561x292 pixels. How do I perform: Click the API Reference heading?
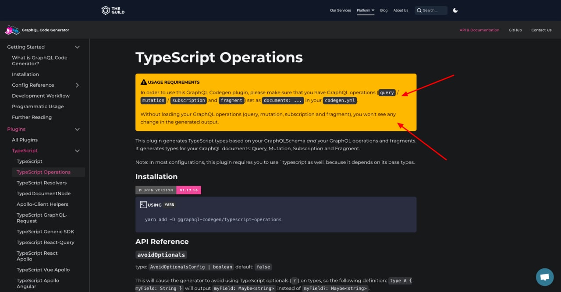162,242
